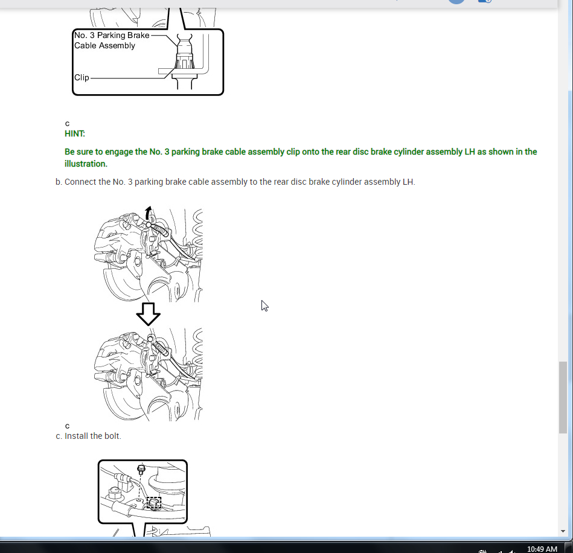573x553 pixels.
Task: Click the upper brake caliper illustration with curved arrow
Action: click(x=149, y=254)
